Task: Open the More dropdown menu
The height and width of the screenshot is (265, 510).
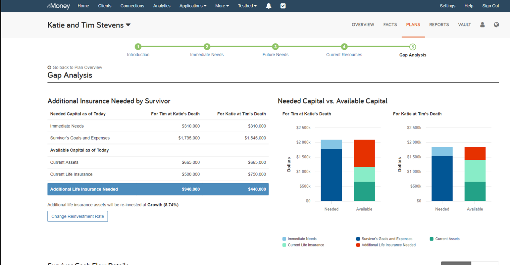Action: [222, 6]
